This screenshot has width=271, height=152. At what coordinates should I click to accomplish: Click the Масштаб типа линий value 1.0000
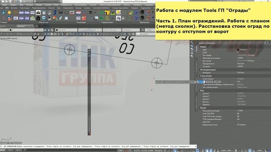240,58
